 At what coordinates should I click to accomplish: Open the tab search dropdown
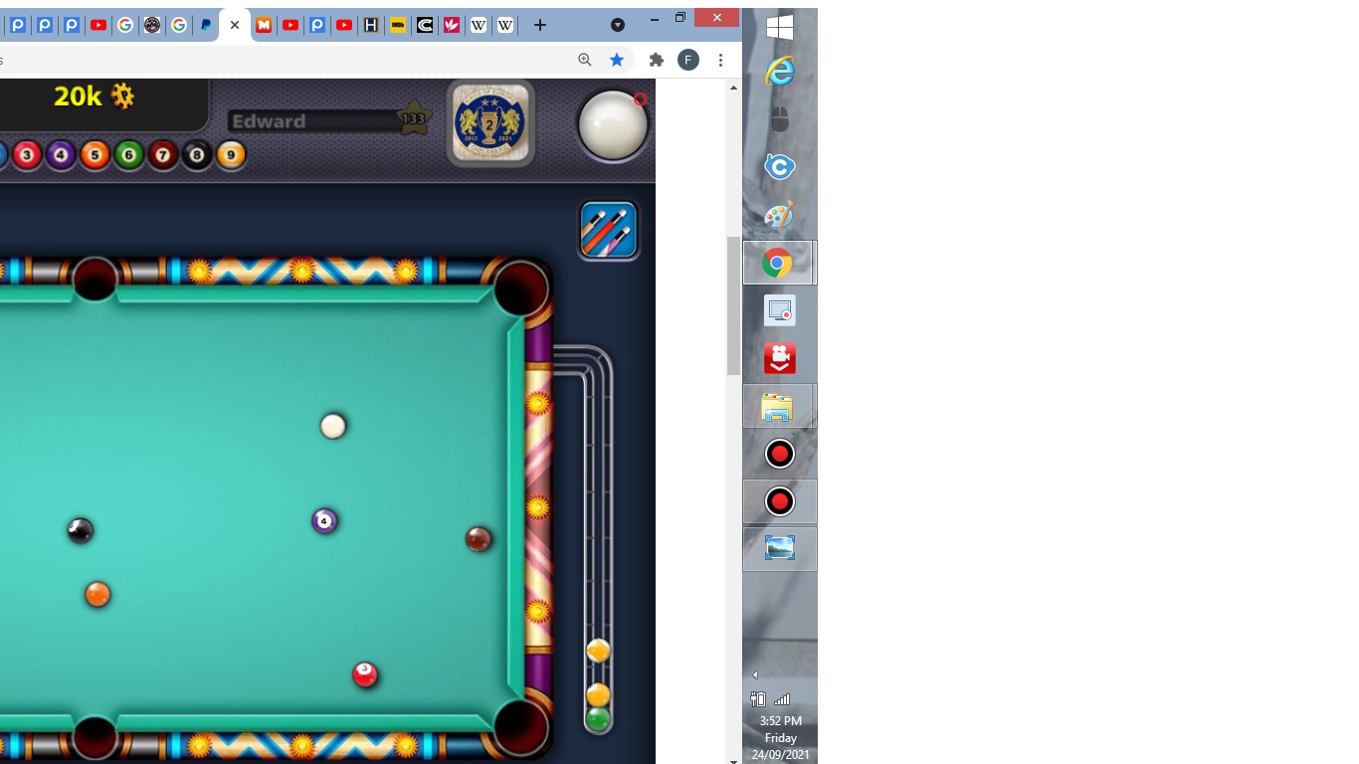click(617, 25)
